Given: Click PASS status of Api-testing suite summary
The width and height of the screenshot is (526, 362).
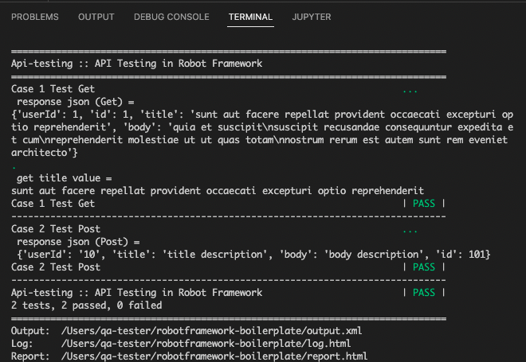Looking at the screenshot, I should click(x=424, y=293).
